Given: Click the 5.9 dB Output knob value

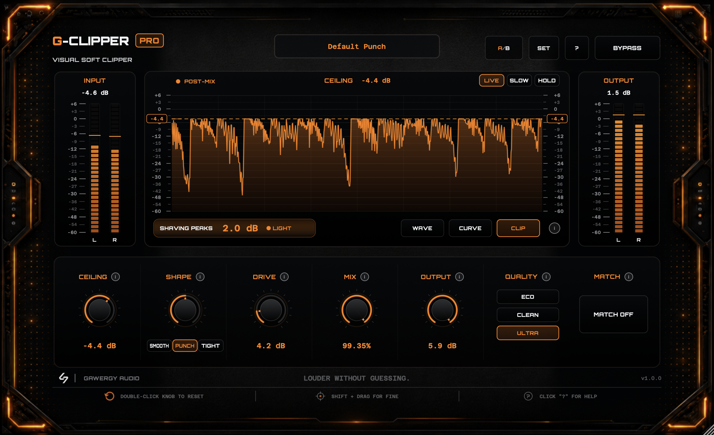Looking at the screenshot, I should pyautogui.click(x=442, y=346).
